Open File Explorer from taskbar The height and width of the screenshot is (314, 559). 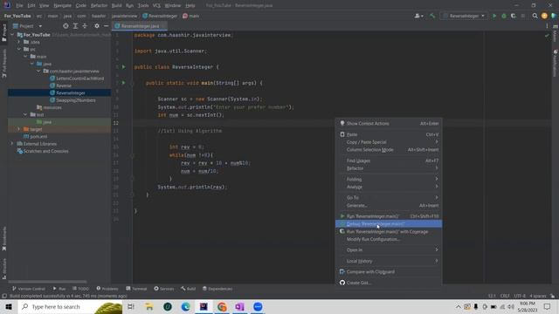[149, 306]
